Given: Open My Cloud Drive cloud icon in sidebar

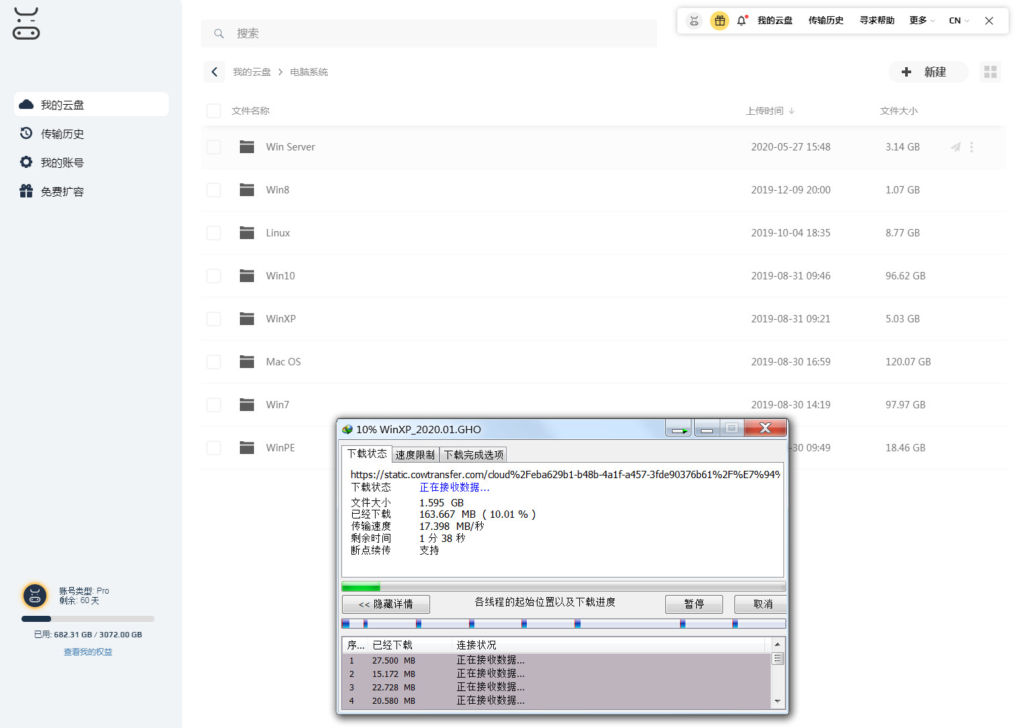Looking at the screenshot, I should (26, 104).
